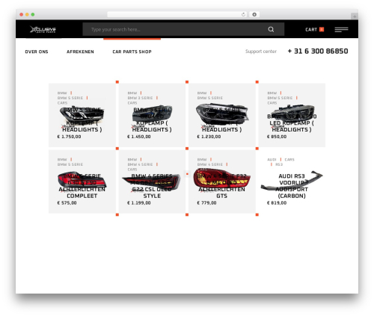Open the Audi RS3 voorlip carbon image

point(292,181)
